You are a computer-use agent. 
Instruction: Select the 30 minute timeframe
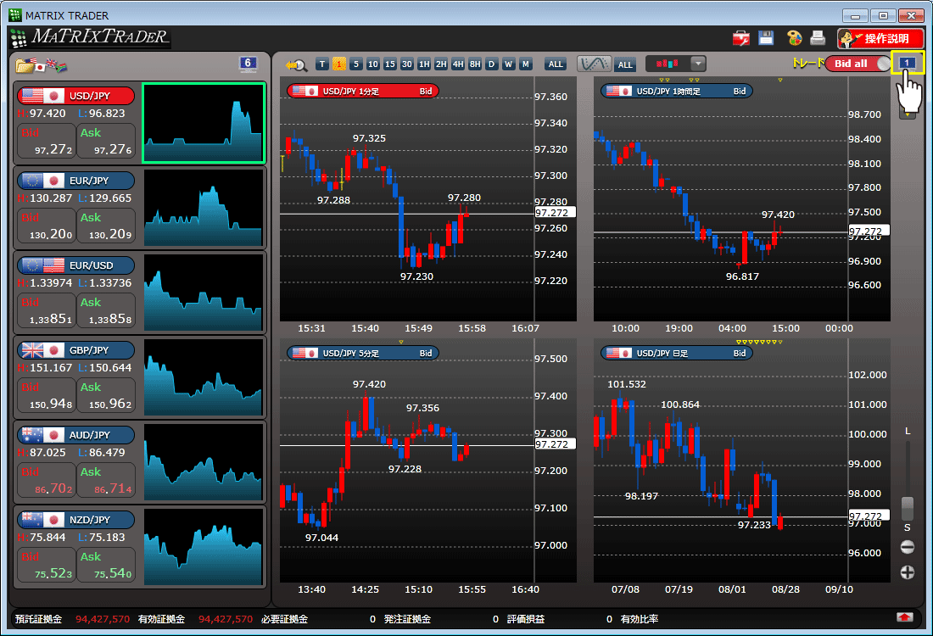[x=407, y=64]
